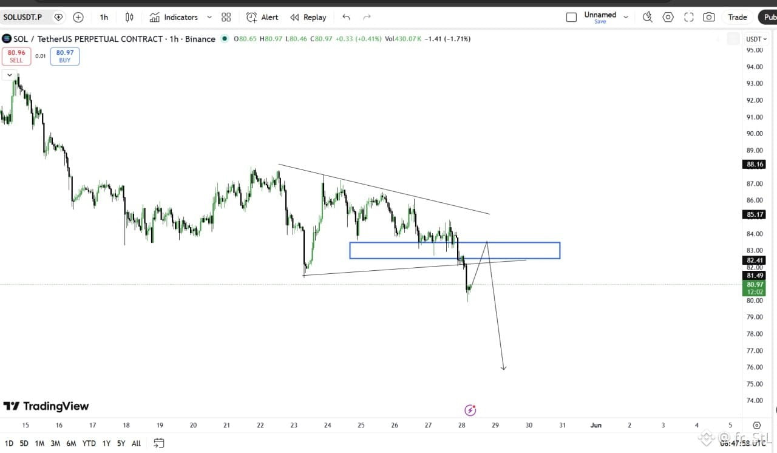Click the Trade button

pyautogui.click(x=738, y=17)
